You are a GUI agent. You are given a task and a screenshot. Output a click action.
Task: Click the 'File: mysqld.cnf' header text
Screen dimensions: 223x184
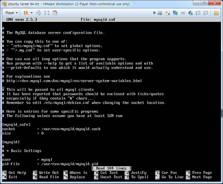98,20
